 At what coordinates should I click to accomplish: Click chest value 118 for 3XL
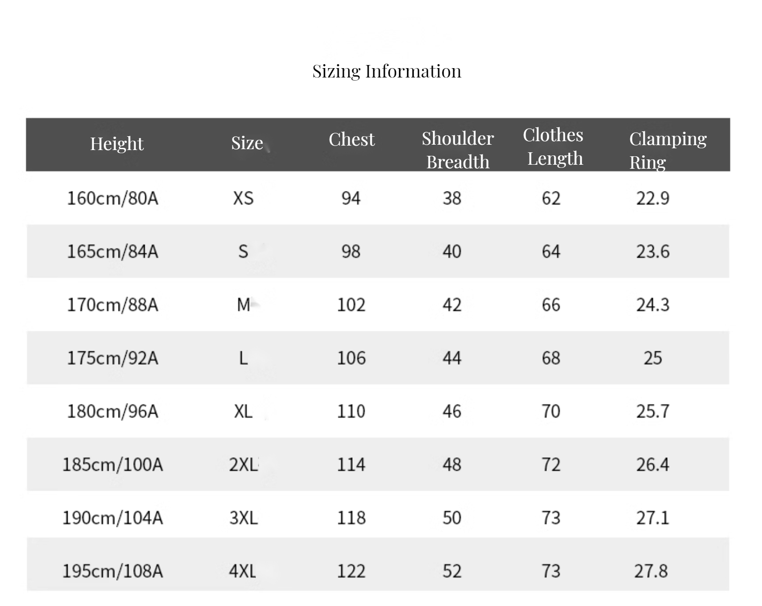[351, 518]
